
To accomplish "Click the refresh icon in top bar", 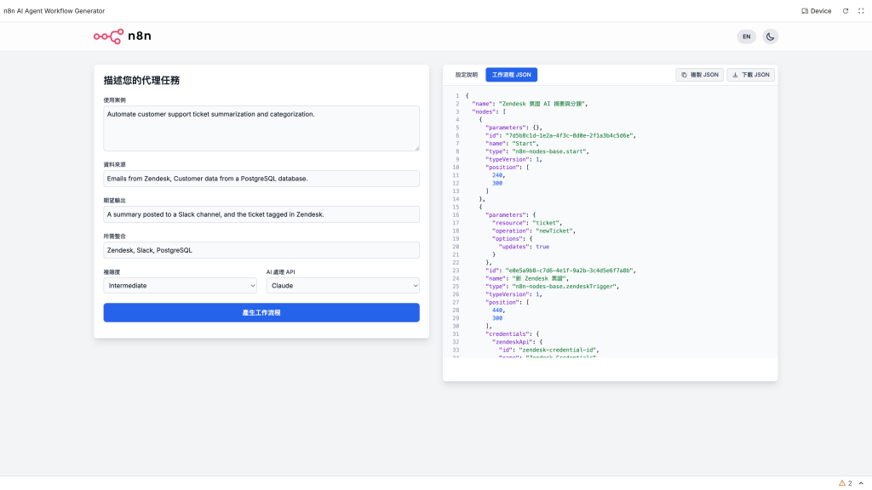I will point(846,11).
